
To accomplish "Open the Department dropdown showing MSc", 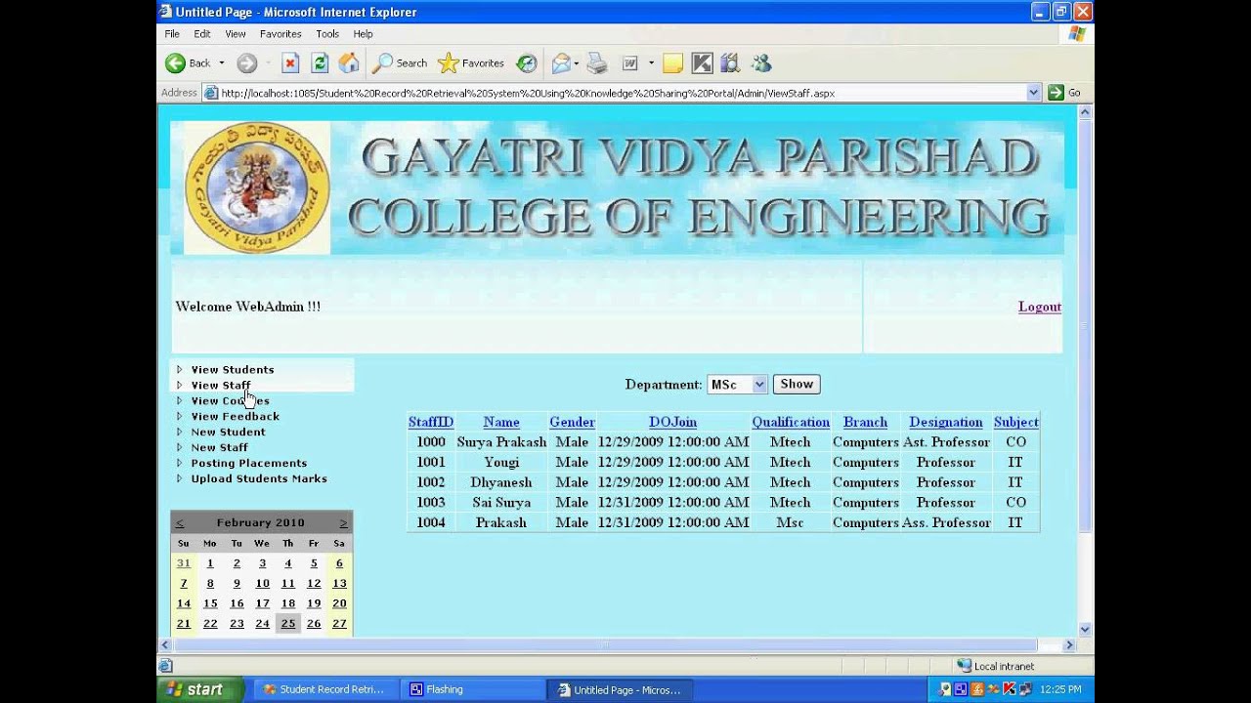I will coord(737,385).
